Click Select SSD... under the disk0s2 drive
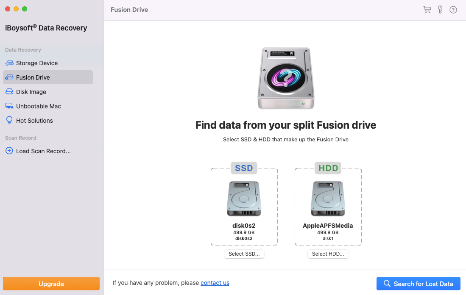The height and width of the screenshot is (295, 466). click(244, 254)
